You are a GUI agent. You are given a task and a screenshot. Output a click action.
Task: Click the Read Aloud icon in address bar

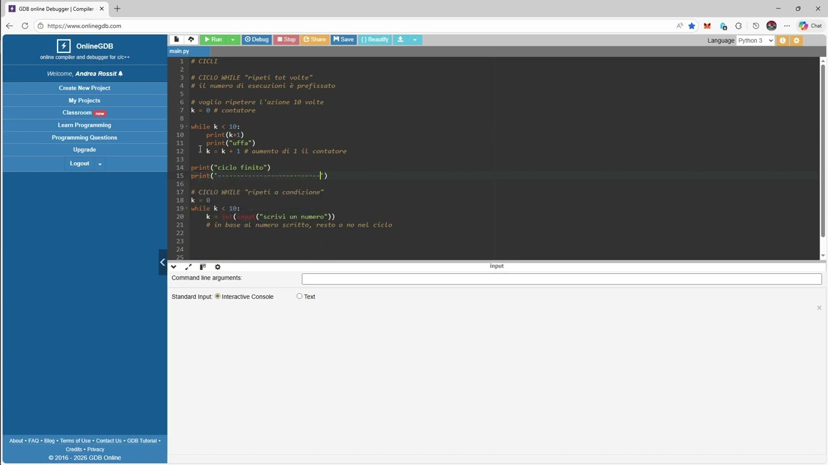679,26
